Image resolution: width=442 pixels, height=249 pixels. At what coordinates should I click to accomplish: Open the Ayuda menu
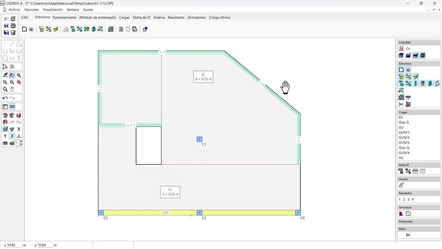88,10
